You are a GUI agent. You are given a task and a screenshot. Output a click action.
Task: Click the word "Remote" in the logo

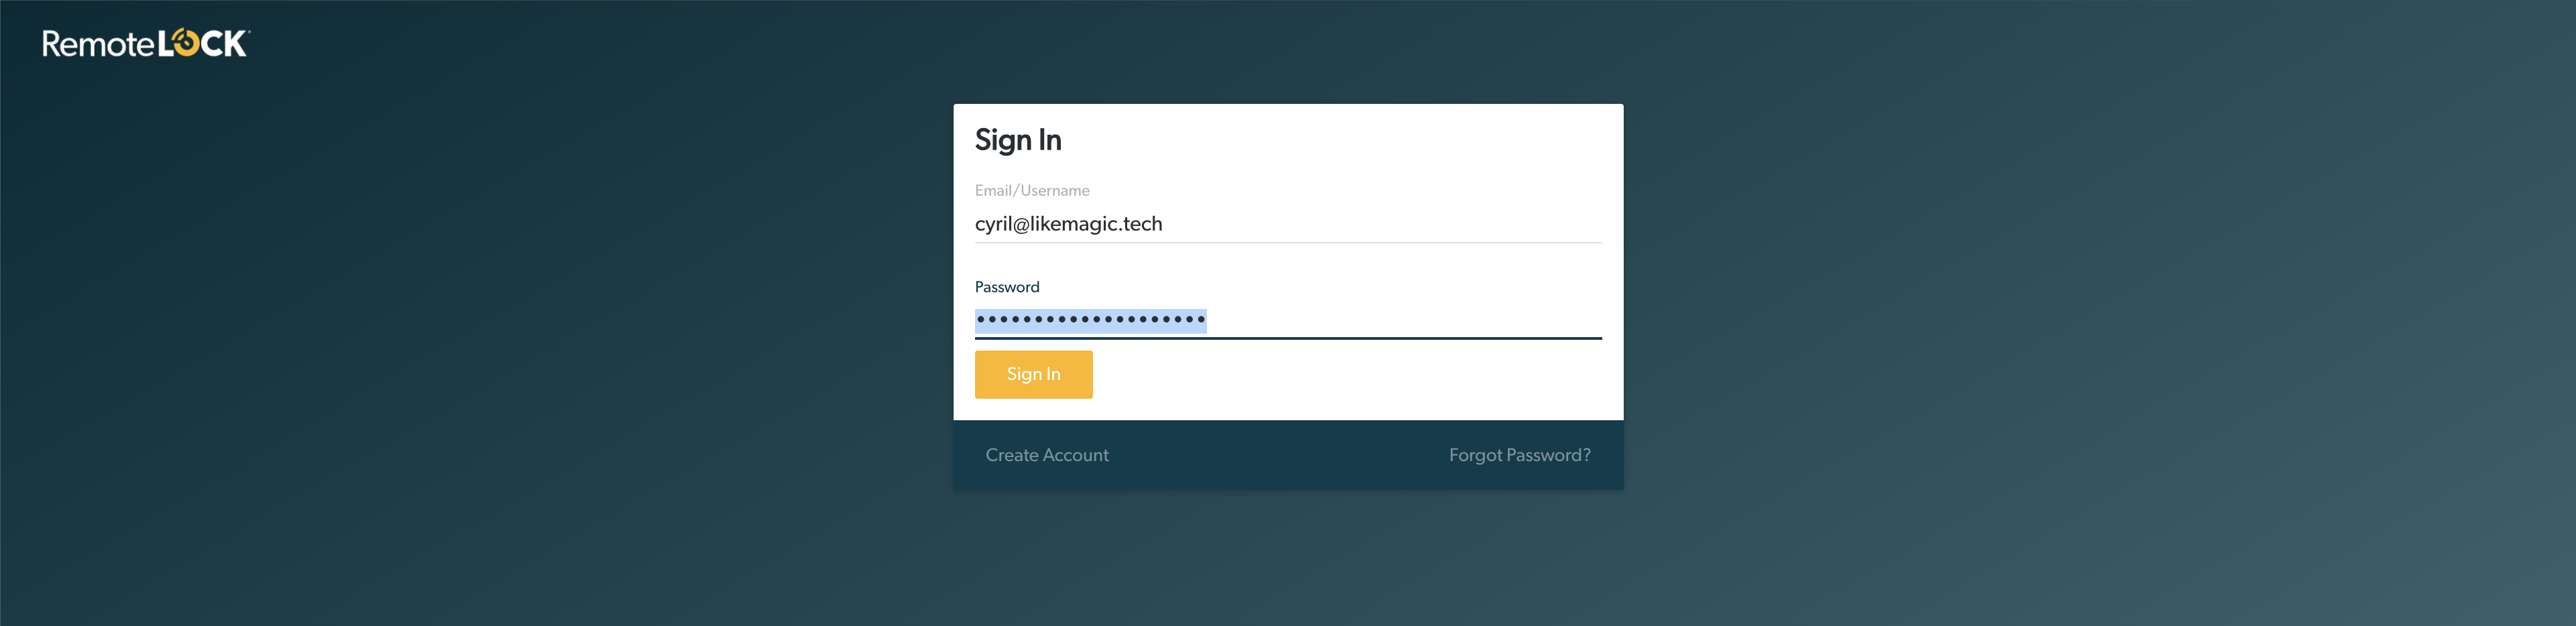click(x=98, y=45)
